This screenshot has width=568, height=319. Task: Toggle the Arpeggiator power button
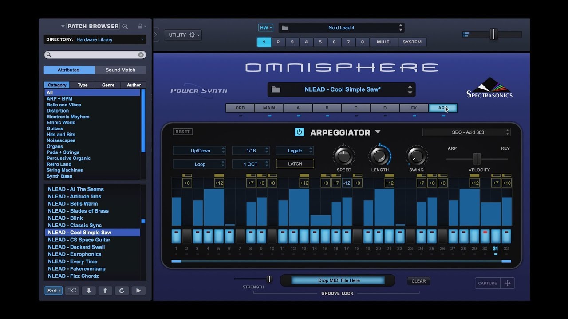coord(299,132)
